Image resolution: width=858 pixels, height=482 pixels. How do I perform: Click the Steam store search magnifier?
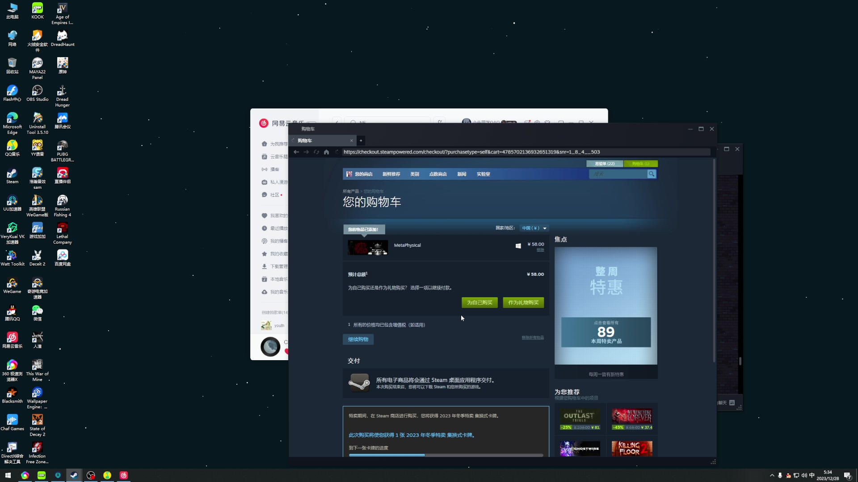click(652, 174)
